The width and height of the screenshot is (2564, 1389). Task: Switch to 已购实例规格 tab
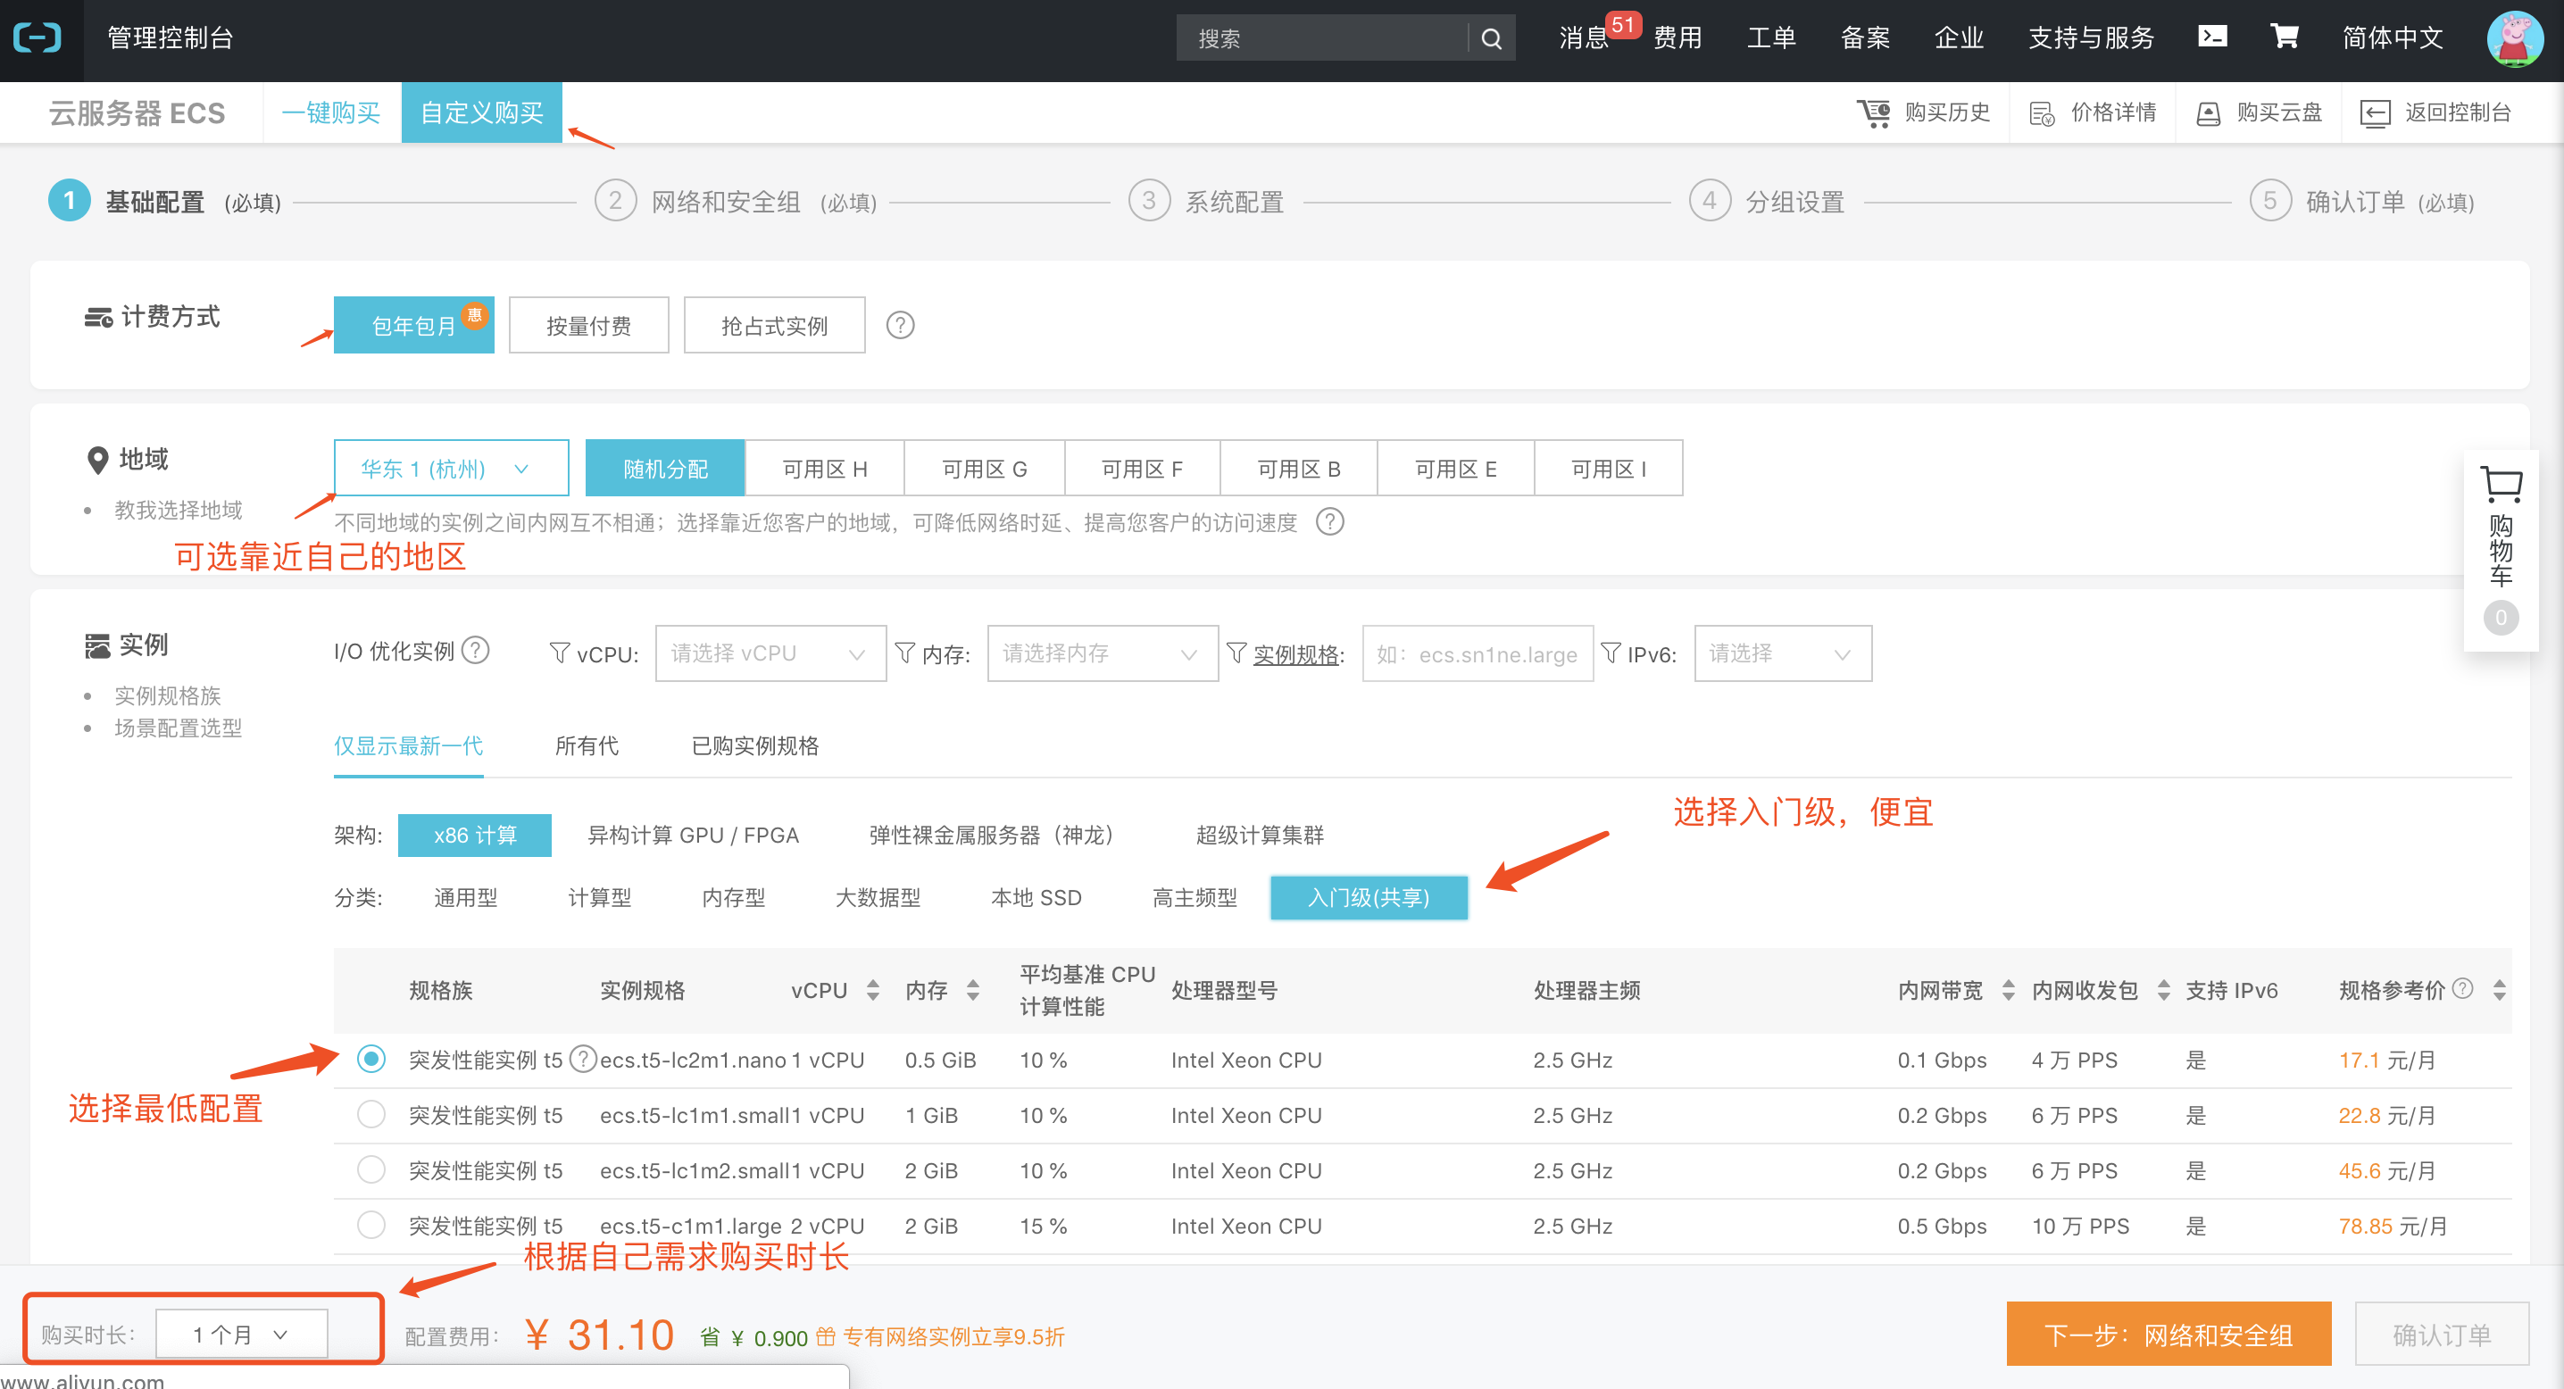(x=754, y=745)
